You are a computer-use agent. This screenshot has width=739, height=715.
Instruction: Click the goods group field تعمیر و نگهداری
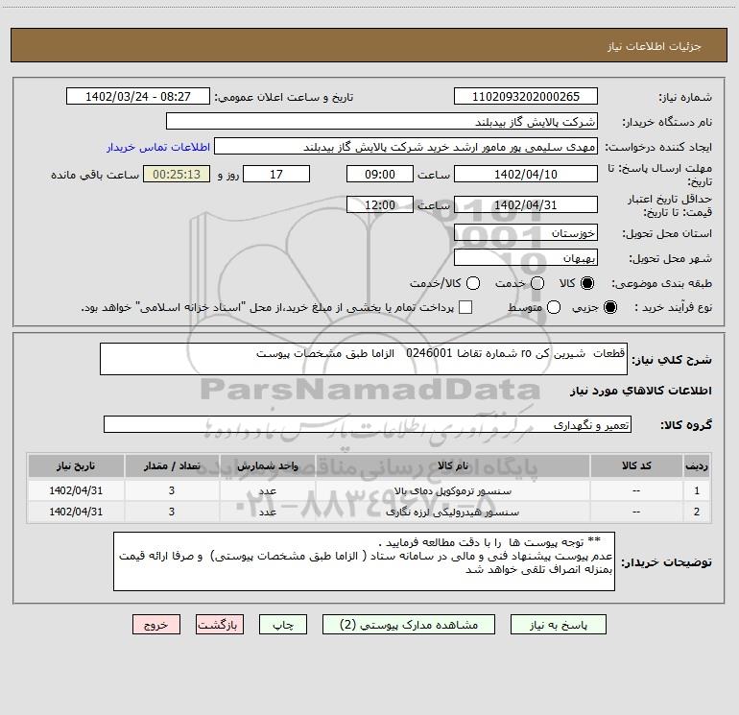[x=368, y=424]
